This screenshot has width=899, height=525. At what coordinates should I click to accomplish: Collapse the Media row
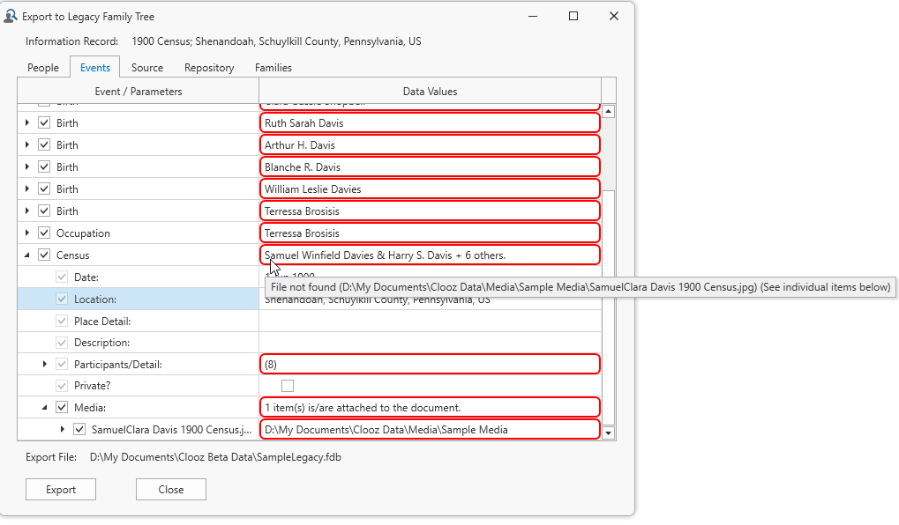point(45,408)
